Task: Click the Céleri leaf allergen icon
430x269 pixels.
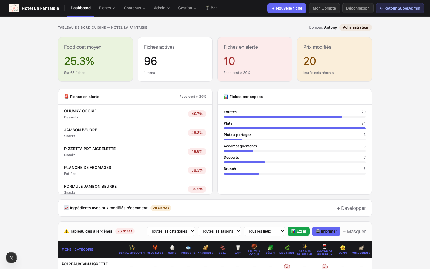Action: 271,247
